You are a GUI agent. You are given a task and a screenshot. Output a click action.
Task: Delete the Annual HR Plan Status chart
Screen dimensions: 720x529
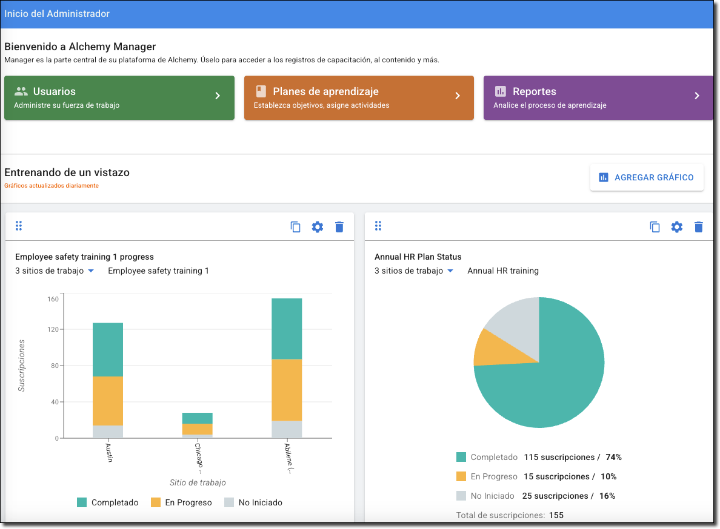click(x=699, y=227)
